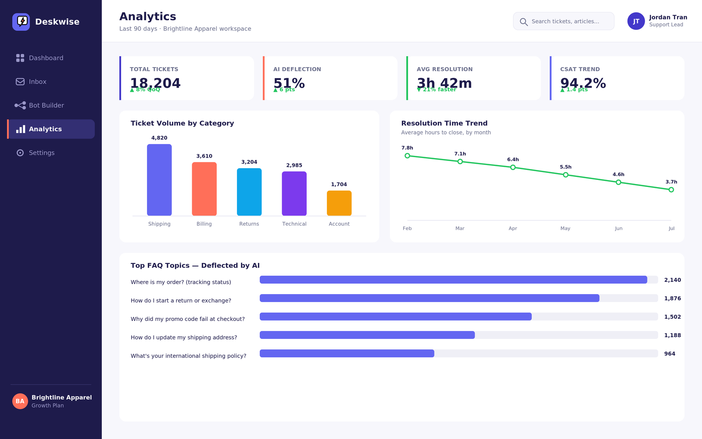The height and width of the screenshot is (439, 702).
Task: Click 'How do I update my shipping address?'
Action: (x=184, y=338)
